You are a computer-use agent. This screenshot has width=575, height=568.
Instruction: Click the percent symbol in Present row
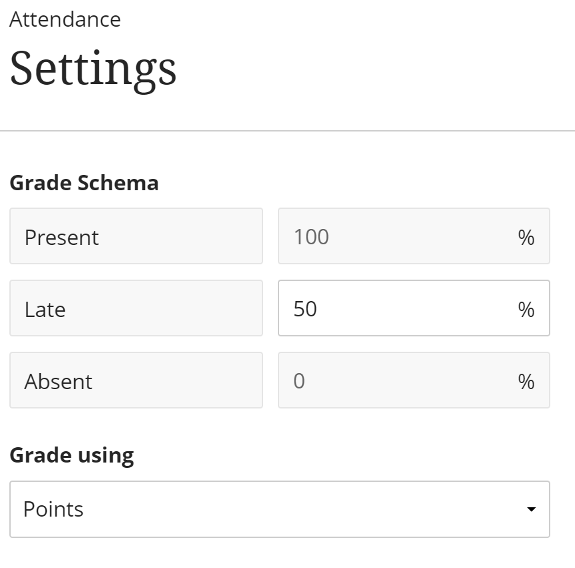(526, 237)
